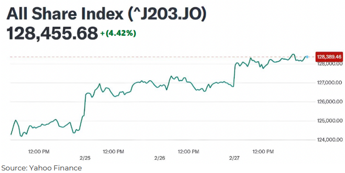Click the Source: Yahoo Finance text
345x173 pixels.
tap(42, 168)
